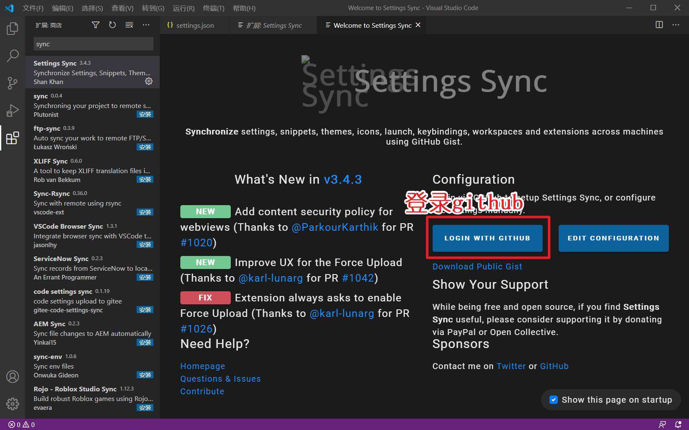The image size is (689, 430).
Task: Switch to the 扩展: Settings Sync tab
Action: coord(274,25)
